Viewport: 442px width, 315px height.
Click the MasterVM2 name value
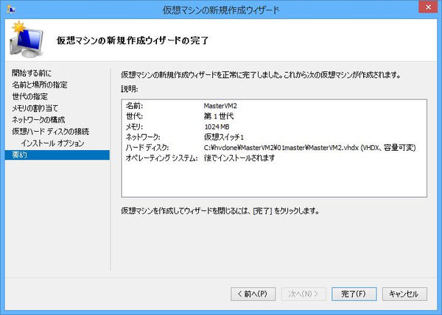pos(220,106)
